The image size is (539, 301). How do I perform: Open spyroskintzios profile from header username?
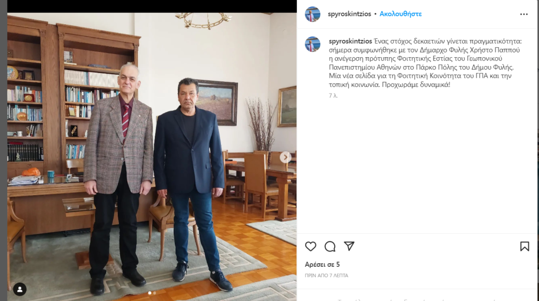point(350,14)
